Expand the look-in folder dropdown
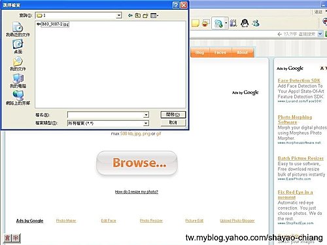Image resolution: width=327 pixels, height=245 pixels. (118, 15)
